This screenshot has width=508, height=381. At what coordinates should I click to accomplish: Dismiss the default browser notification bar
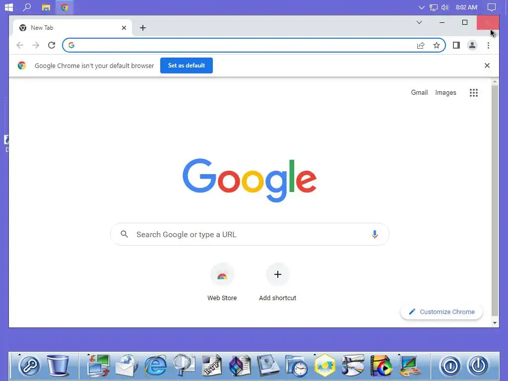point(487,65)
